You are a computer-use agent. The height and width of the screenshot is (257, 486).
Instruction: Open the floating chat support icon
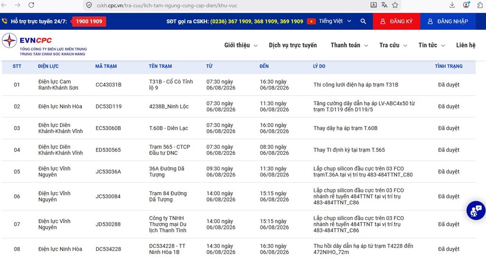(476, 211)
